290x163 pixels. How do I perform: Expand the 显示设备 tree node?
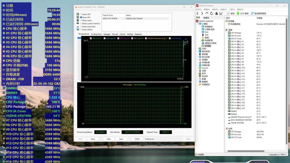pos(197,57)
